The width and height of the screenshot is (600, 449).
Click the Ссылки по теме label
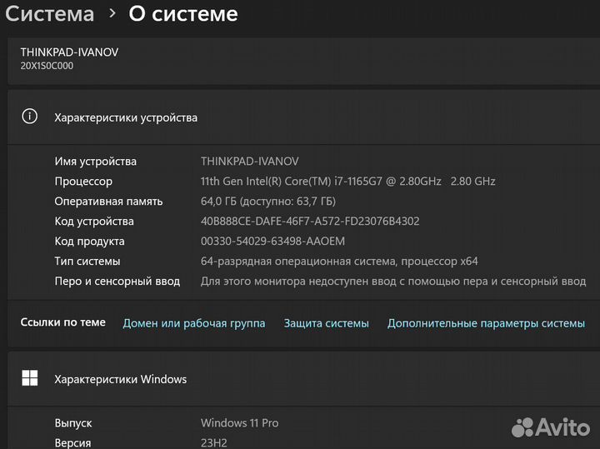coord(62,322)
